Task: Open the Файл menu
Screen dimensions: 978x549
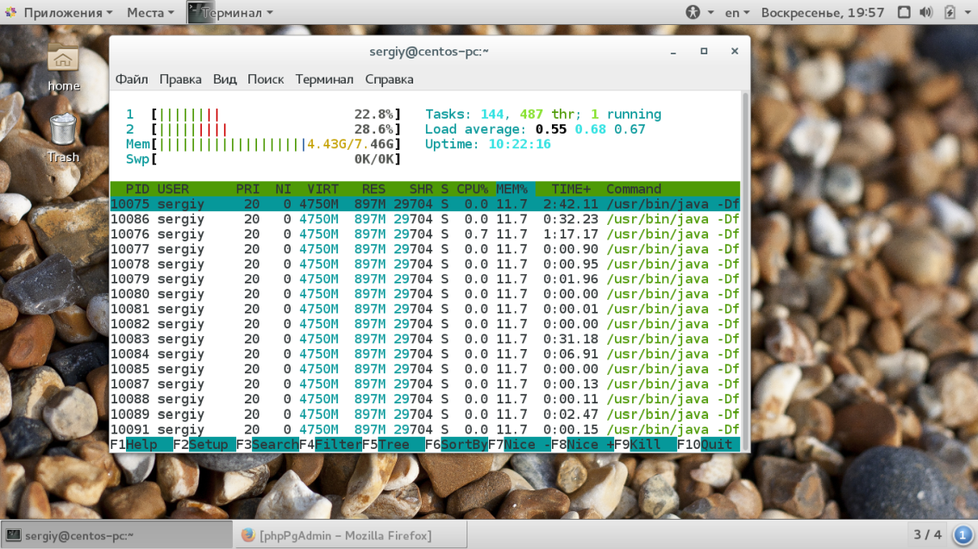Action: point(132,79)
